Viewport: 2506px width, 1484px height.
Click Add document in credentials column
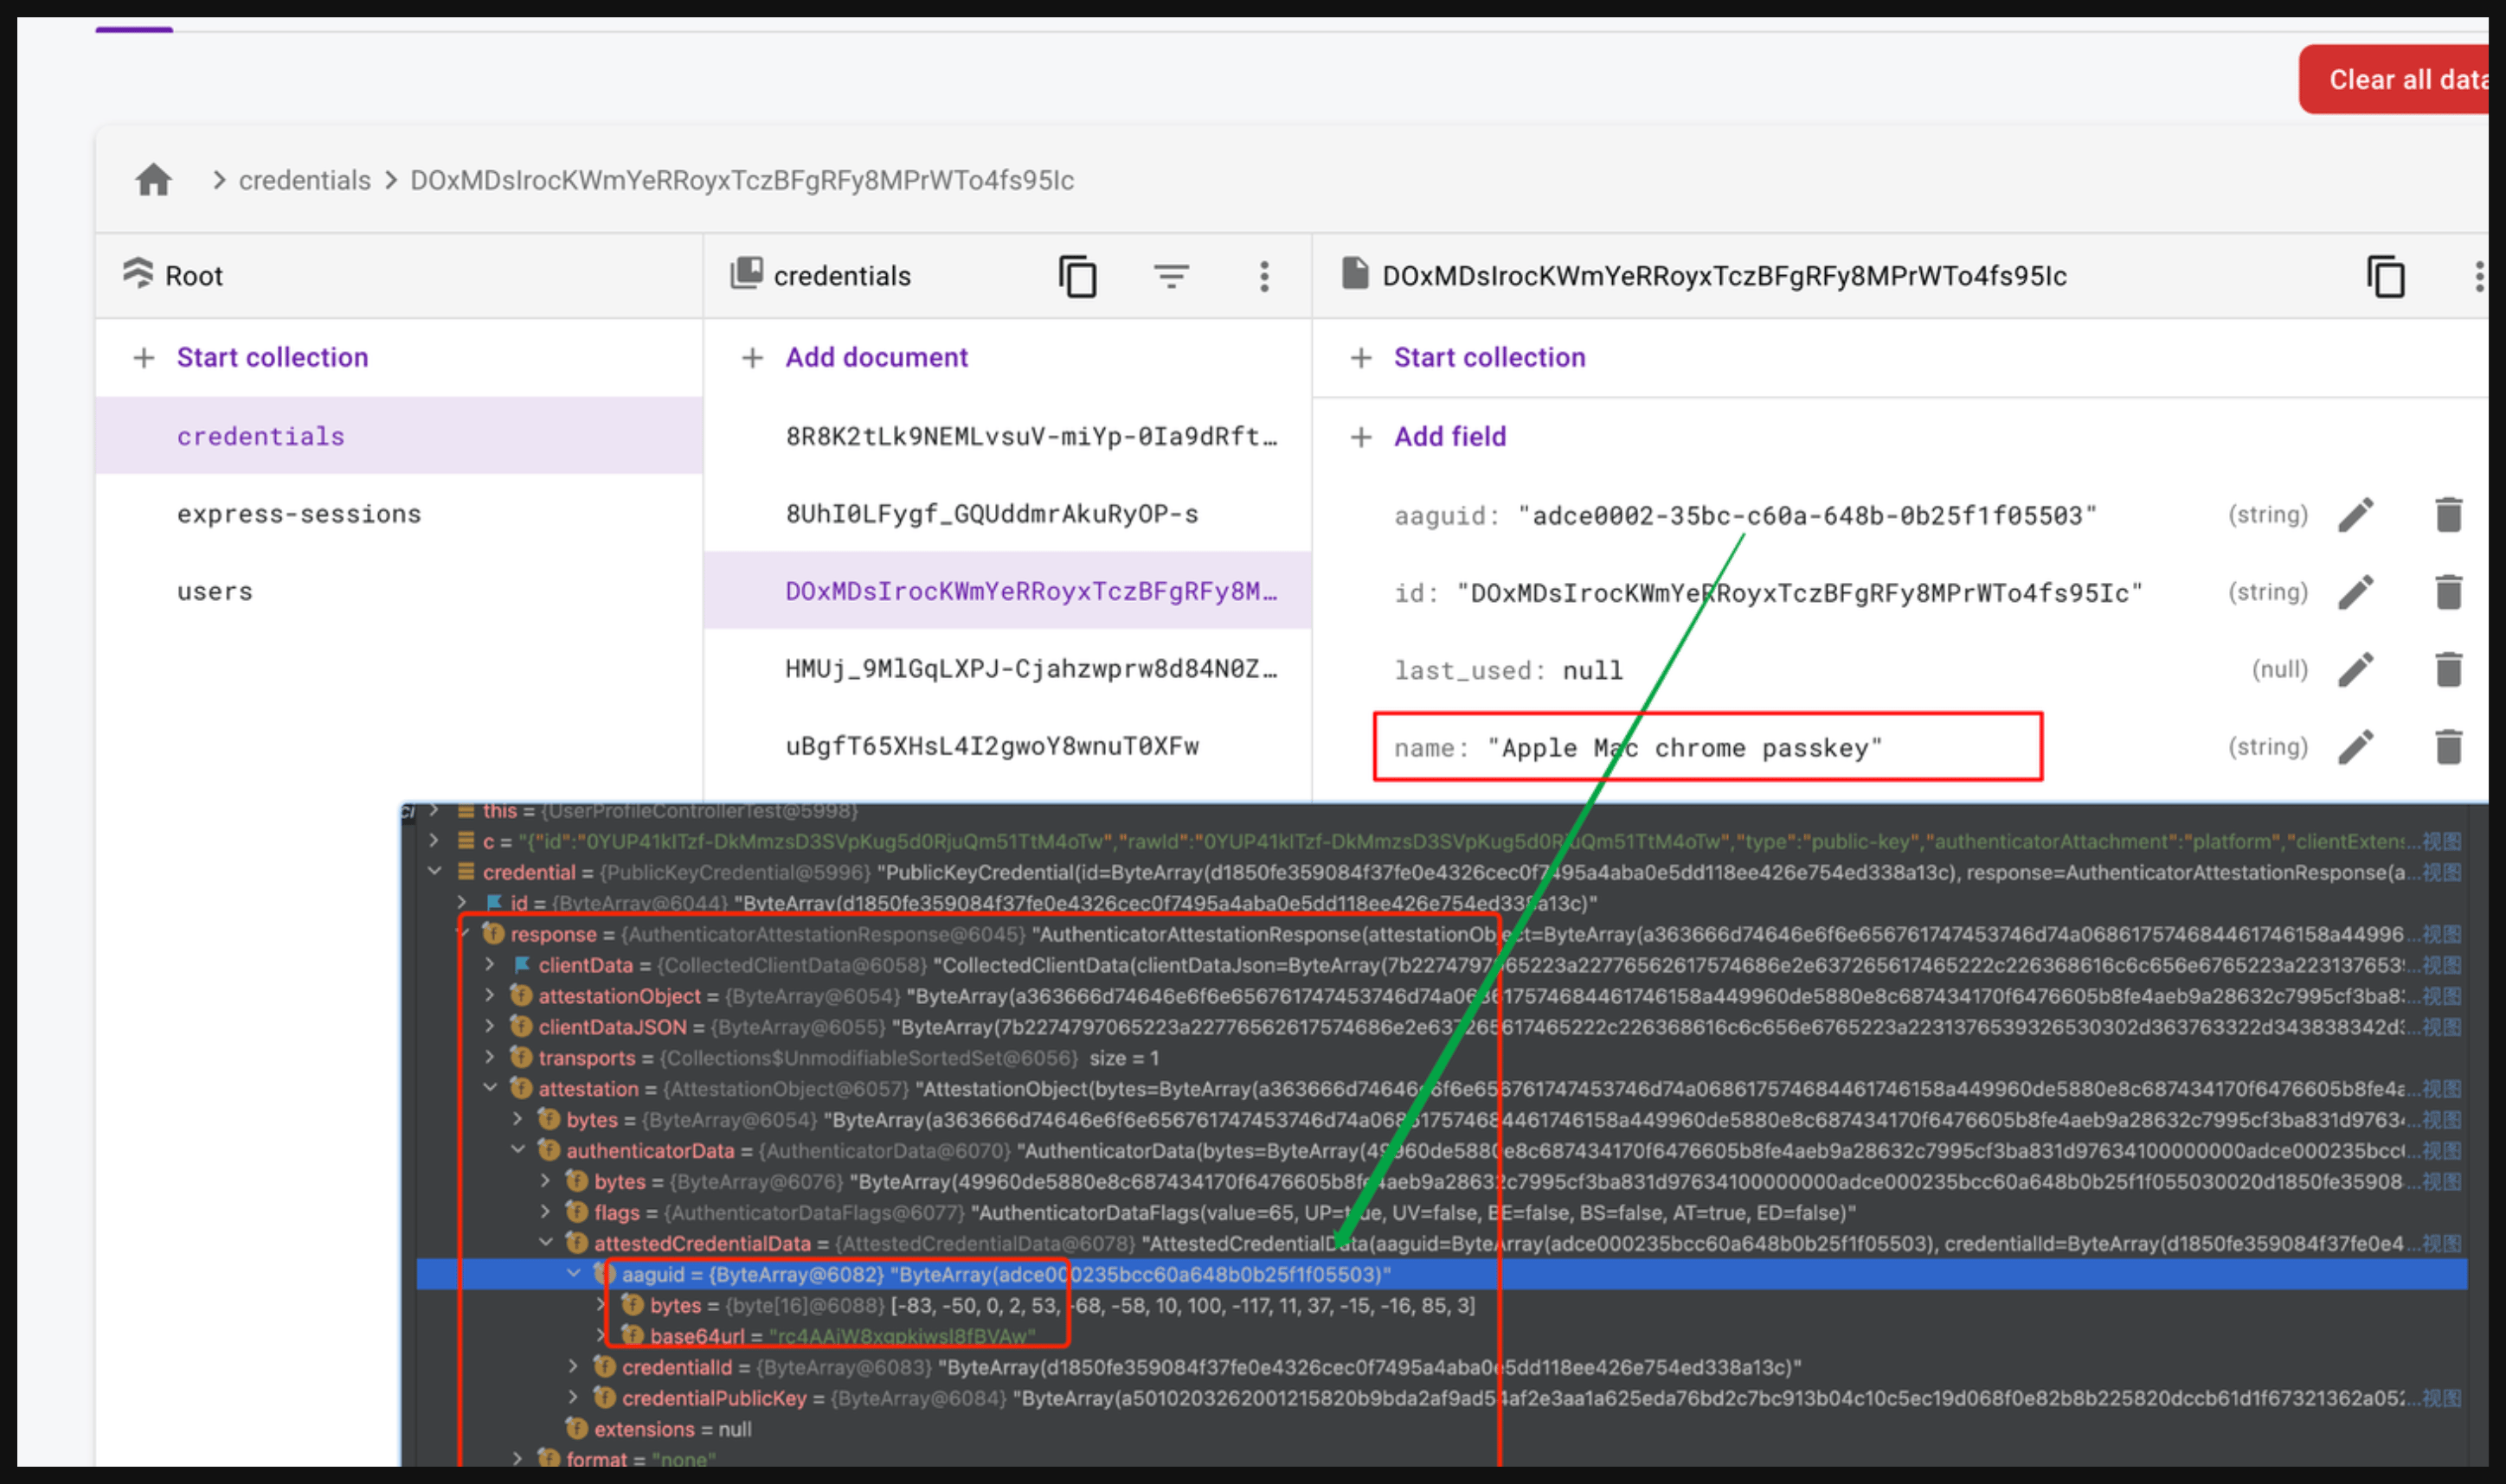[877, 358]
